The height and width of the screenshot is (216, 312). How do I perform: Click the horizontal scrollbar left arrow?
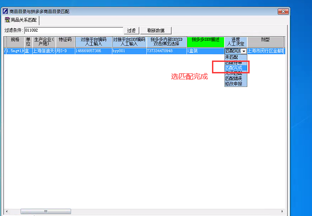click(x=7, y=211)
